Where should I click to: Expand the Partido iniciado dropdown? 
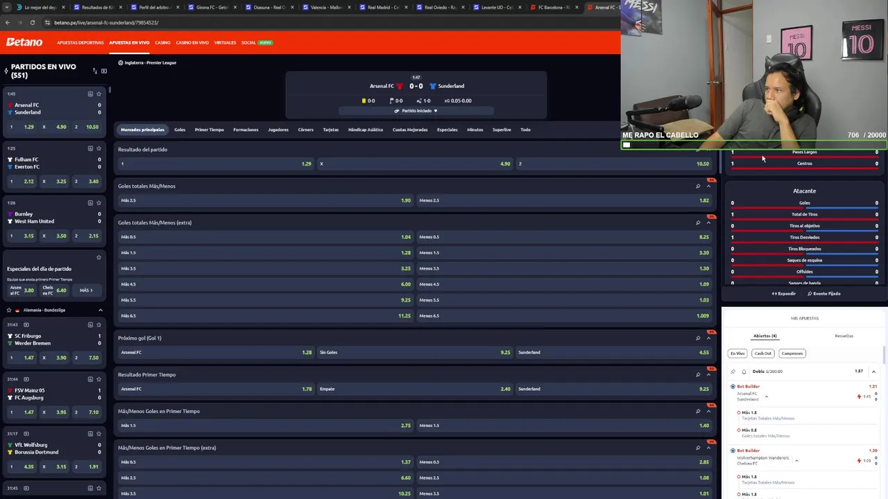point(416,111)
